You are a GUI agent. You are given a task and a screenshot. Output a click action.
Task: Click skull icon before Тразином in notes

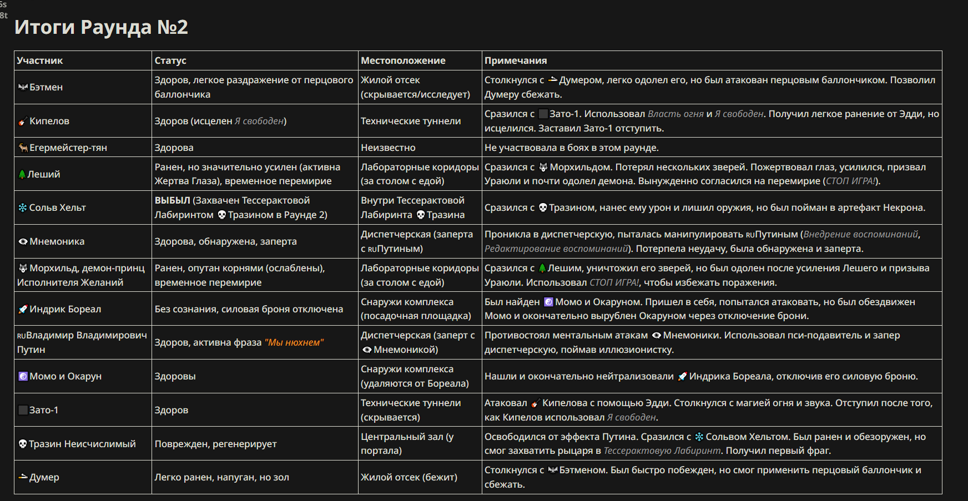pos(543,208)
